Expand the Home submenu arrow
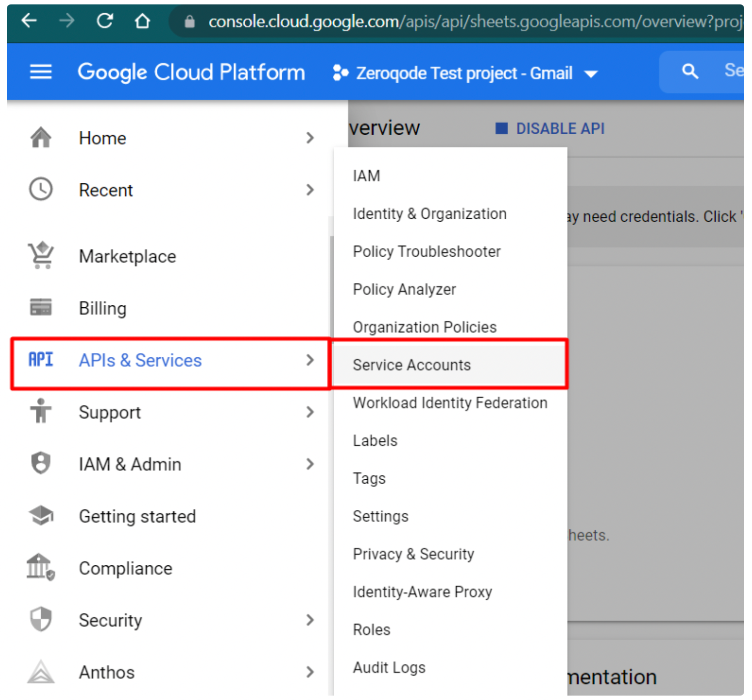The image size is (752, 700). [311, 138]
